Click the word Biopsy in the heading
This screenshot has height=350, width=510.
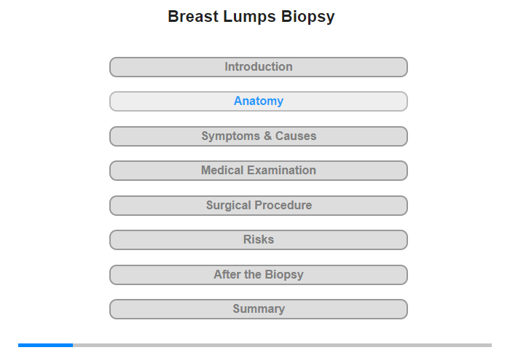click(307, 17)
